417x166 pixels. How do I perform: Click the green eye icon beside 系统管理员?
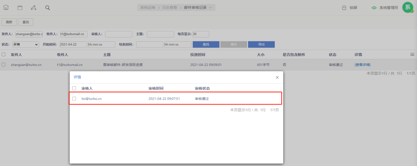click(x=374, y=8)
